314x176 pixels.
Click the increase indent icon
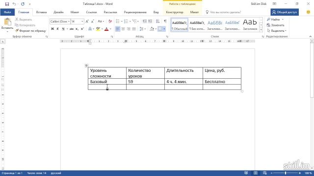click(150, 21)
